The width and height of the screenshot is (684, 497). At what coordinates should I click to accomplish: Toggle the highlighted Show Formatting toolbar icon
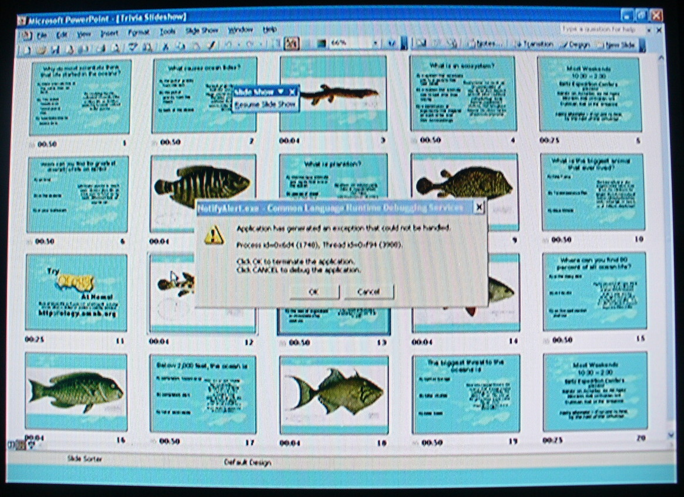tap(291, 43)
